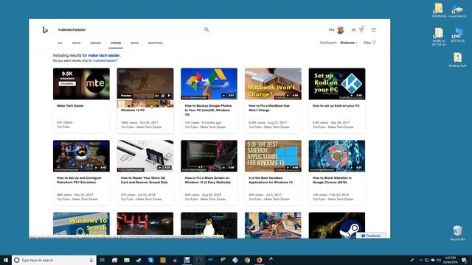Click 'How to Block Websites' title
472x265 pixels.
(x=332, y=180)
